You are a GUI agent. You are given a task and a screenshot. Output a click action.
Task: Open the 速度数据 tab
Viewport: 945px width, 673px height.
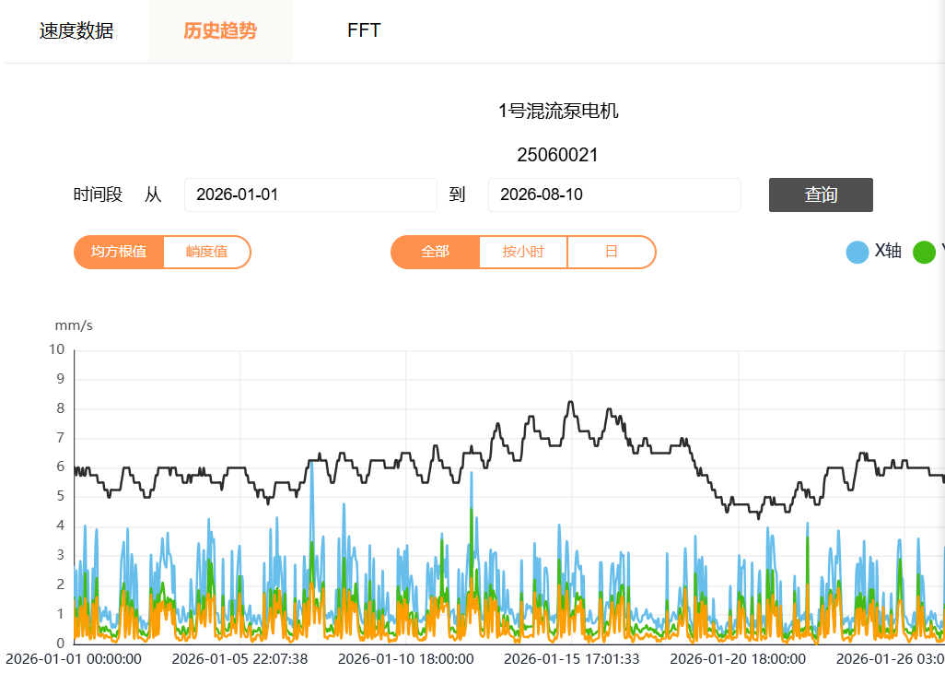coord(76,30)
